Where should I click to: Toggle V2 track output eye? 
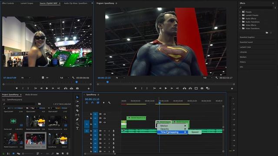[105, 118]
